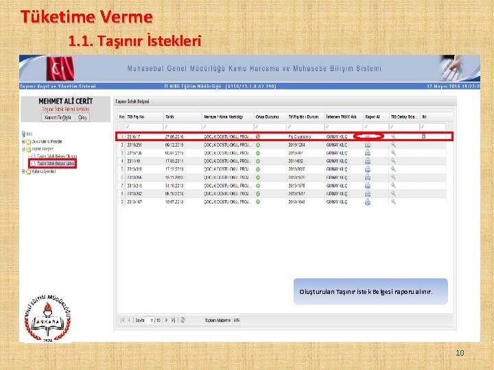Click printer icon in the 27.05.2016 row
Screen dimensions: 494x370
coord(368,136)
